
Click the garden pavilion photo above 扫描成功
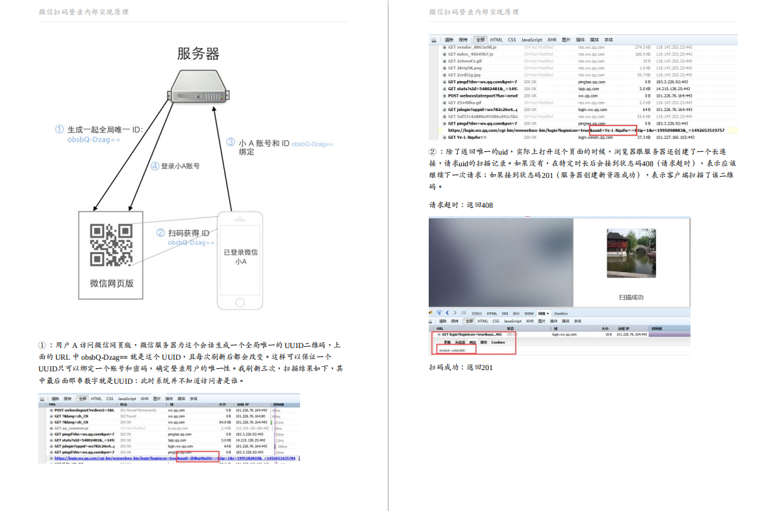(x=631, y=253)
